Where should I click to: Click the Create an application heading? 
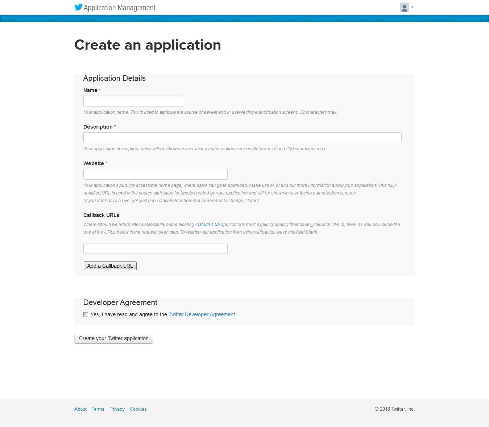click(148, 45)
